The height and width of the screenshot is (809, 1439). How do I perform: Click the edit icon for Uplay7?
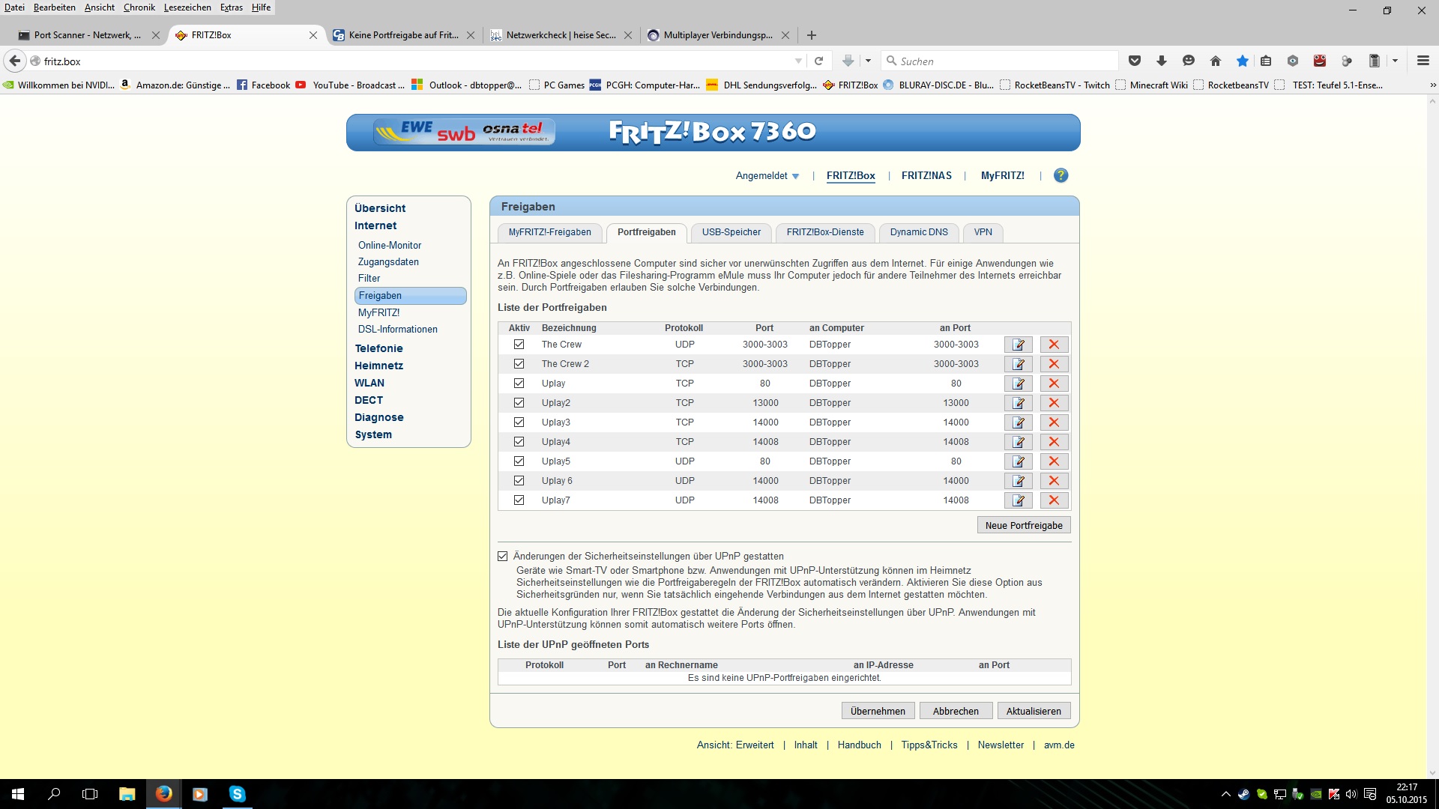coord(1019,500)
